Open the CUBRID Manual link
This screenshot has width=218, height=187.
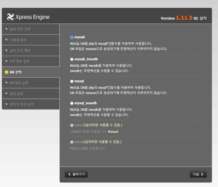(x=113, y=132)
